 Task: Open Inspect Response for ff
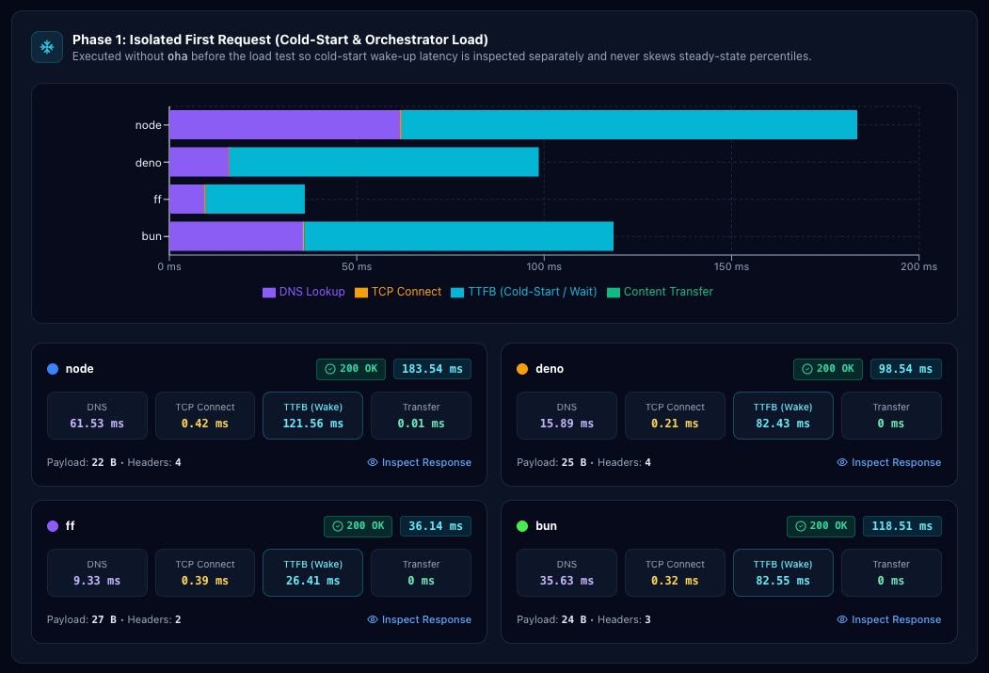coord(420,619)
